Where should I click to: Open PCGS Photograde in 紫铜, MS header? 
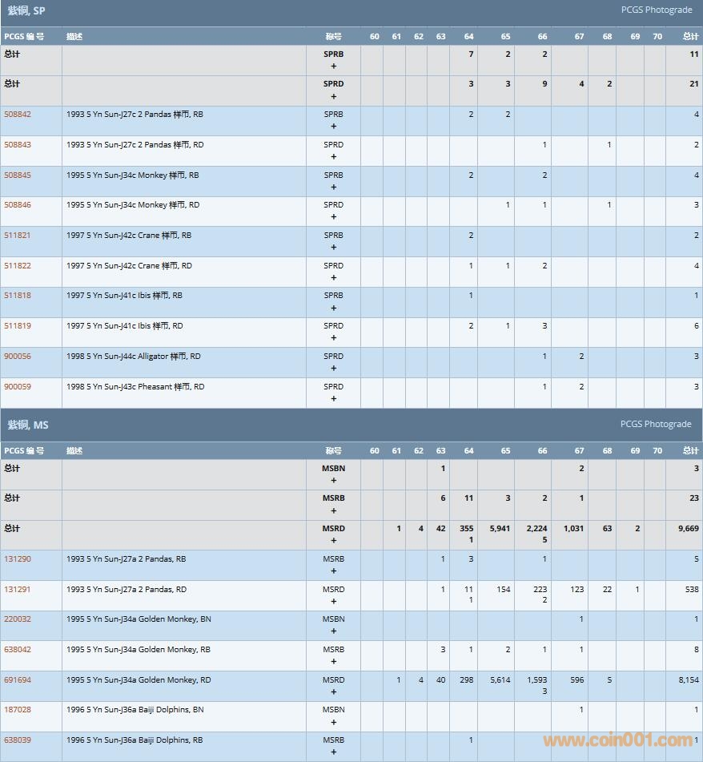(656, 424)
